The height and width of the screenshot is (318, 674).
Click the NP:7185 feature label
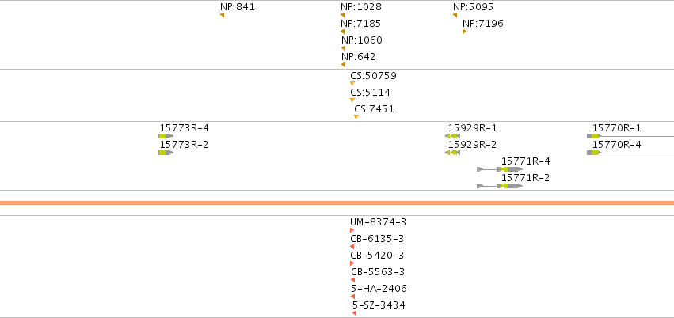360,24
